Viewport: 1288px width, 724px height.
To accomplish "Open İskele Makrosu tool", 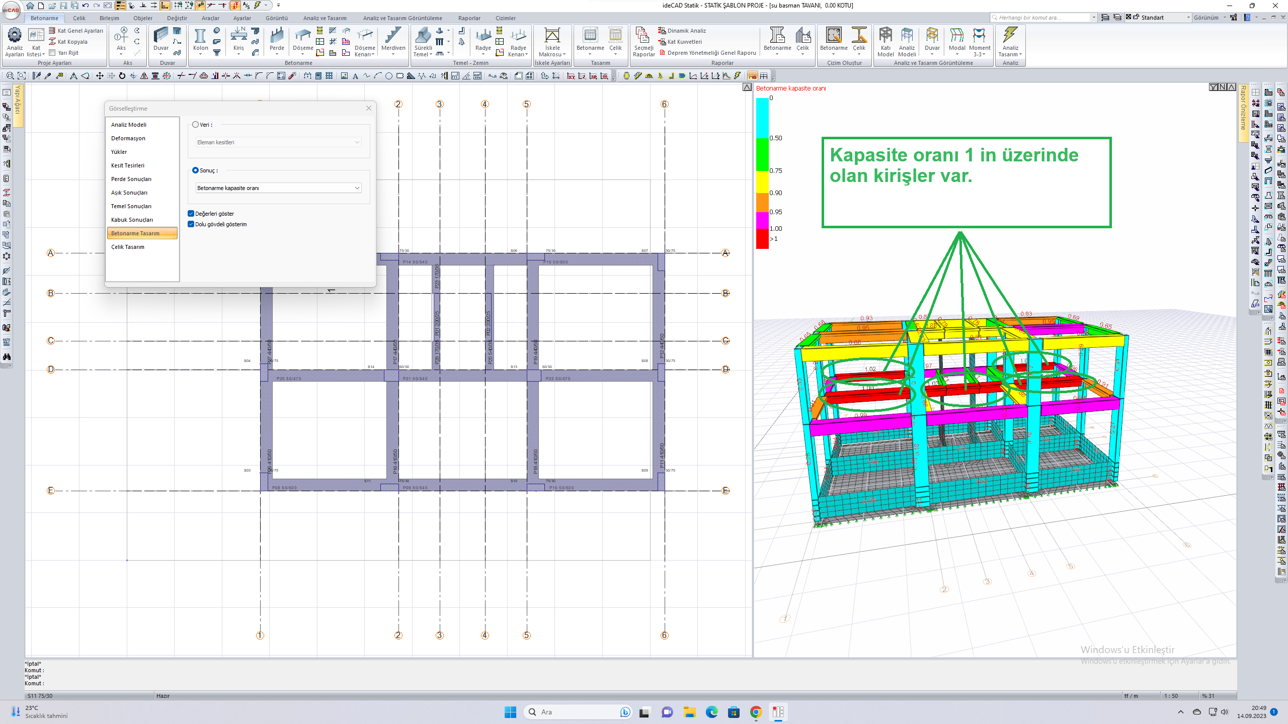I will click(x=552, y=42).
